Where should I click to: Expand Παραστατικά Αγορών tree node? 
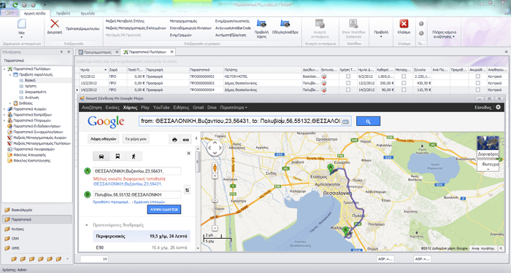coord(4,109)
